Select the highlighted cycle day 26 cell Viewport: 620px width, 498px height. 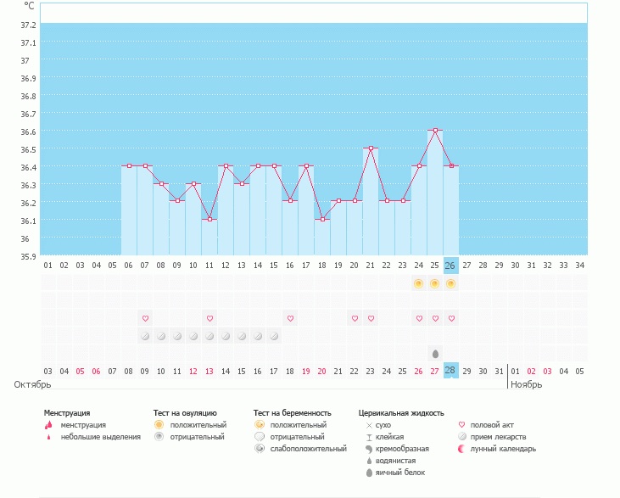450,265
